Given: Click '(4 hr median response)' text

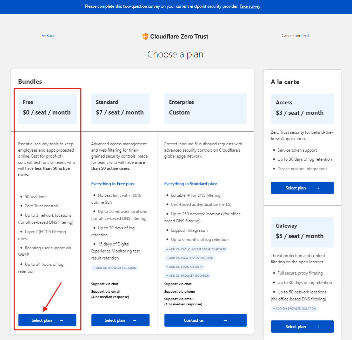Looking at the screenshot, I should point(110,297).
